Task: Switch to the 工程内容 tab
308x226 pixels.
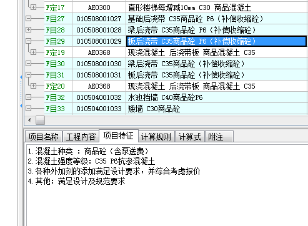Action: [81, 137]
